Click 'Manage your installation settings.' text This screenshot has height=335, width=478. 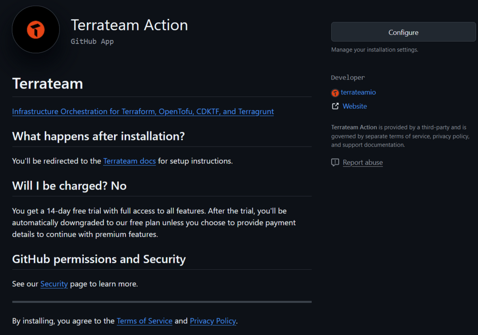[375, 50]
